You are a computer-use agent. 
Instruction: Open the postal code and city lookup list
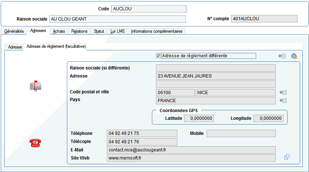click(x=283, y=93)
